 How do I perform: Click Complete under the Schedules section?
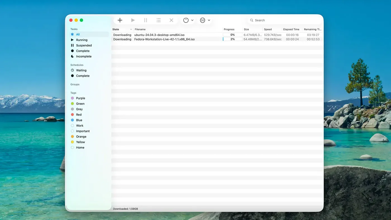click(x=82, y=76)
